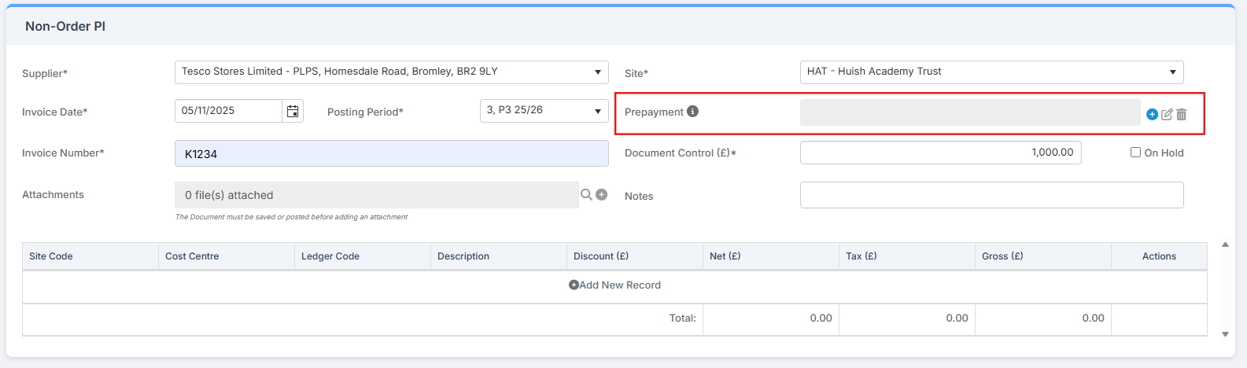Viewport: 1247px width, 368px height.
Task: Click the scroll up arrow beside table
Action: tap(1225, 245)
